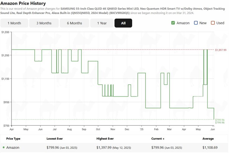229x153 pixels.
Task: Click the Amazon row label in table
Action: tap(13, 148)
